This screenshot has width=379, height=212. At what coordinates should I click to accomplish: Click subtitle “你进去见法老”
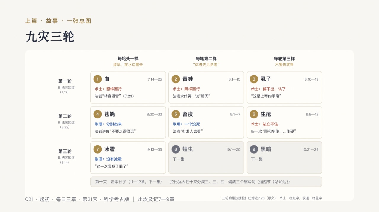click(206, 65)
